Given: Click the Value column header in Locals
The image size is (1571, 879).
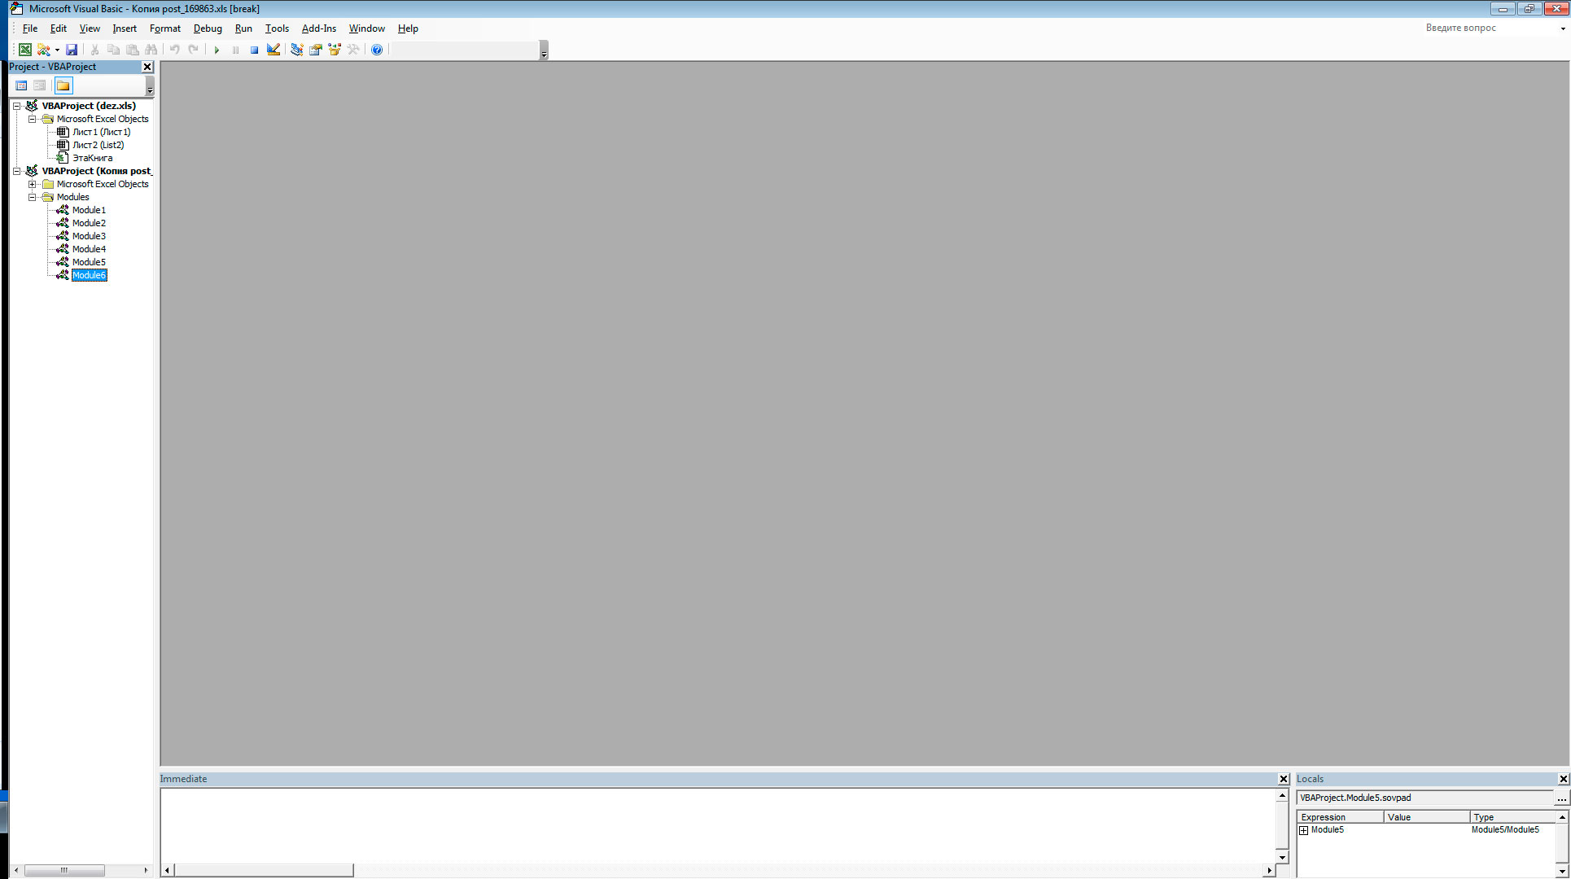Looking at the screenshot, I should point(1427,817).
